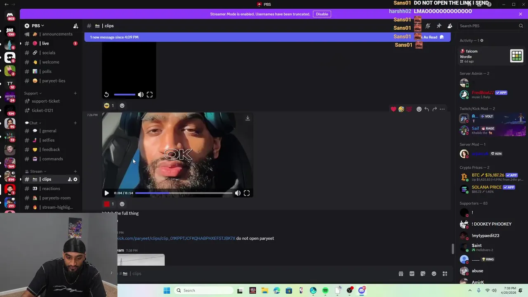This screenshot has width=528, height=297.
Task: Open the gift icon in message bar
Action: coord(401,273)
